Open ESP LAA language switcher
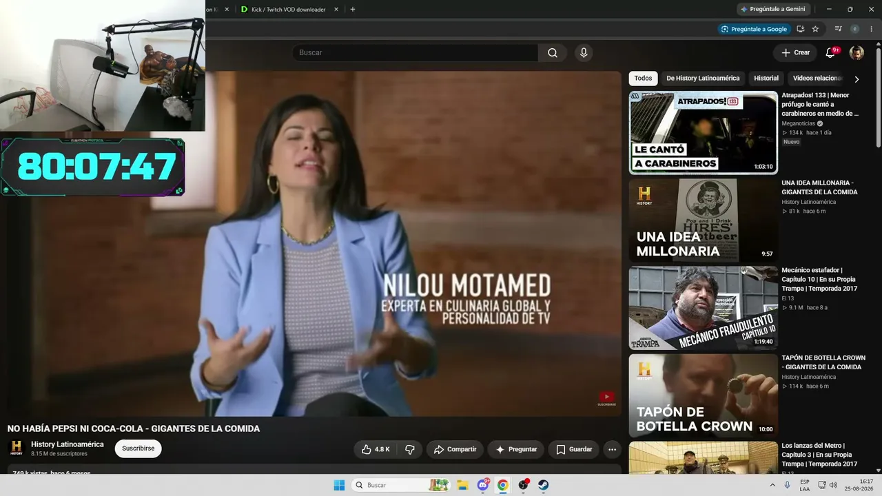This screenshot has width=882, height=496. [805, 485]
